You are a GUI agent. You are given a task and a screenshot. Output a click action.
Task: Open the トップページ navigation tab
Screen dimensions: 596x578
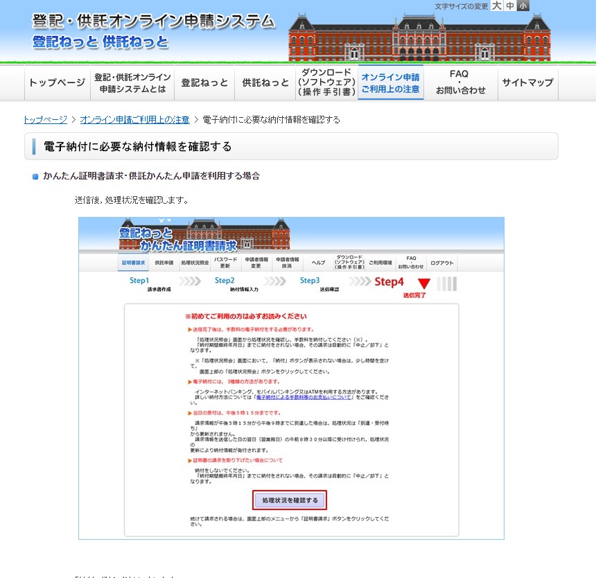tap(58, 82)
